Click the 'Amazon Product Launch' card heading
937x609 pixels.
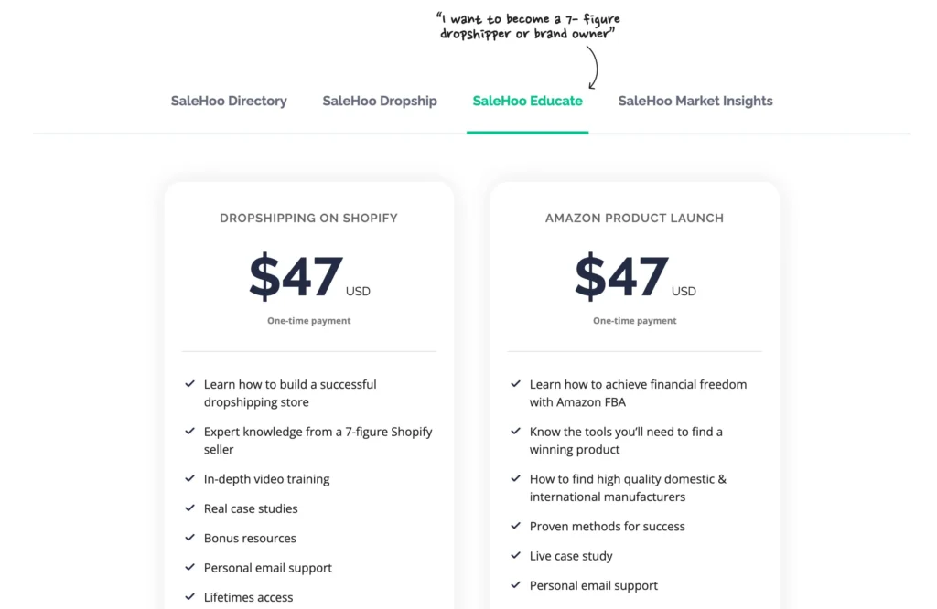pos(634,219)
